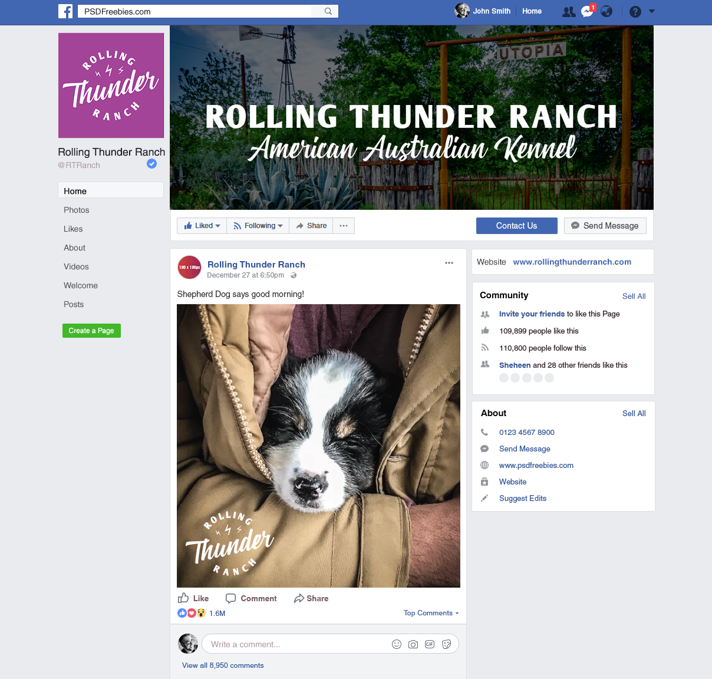This screenshot has height=679, width=712.
Task: Like the Shepherd Dog post
Action: (193, 598)
